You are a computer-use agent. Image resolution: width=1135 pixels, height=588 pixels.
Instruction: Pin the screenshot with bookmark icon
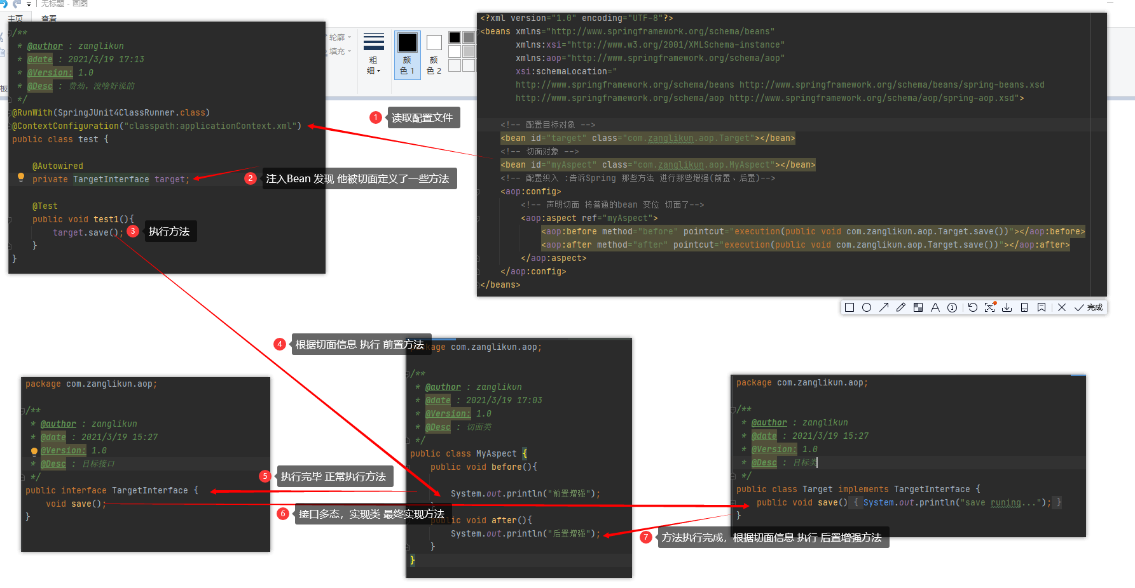click(1042, 307)
